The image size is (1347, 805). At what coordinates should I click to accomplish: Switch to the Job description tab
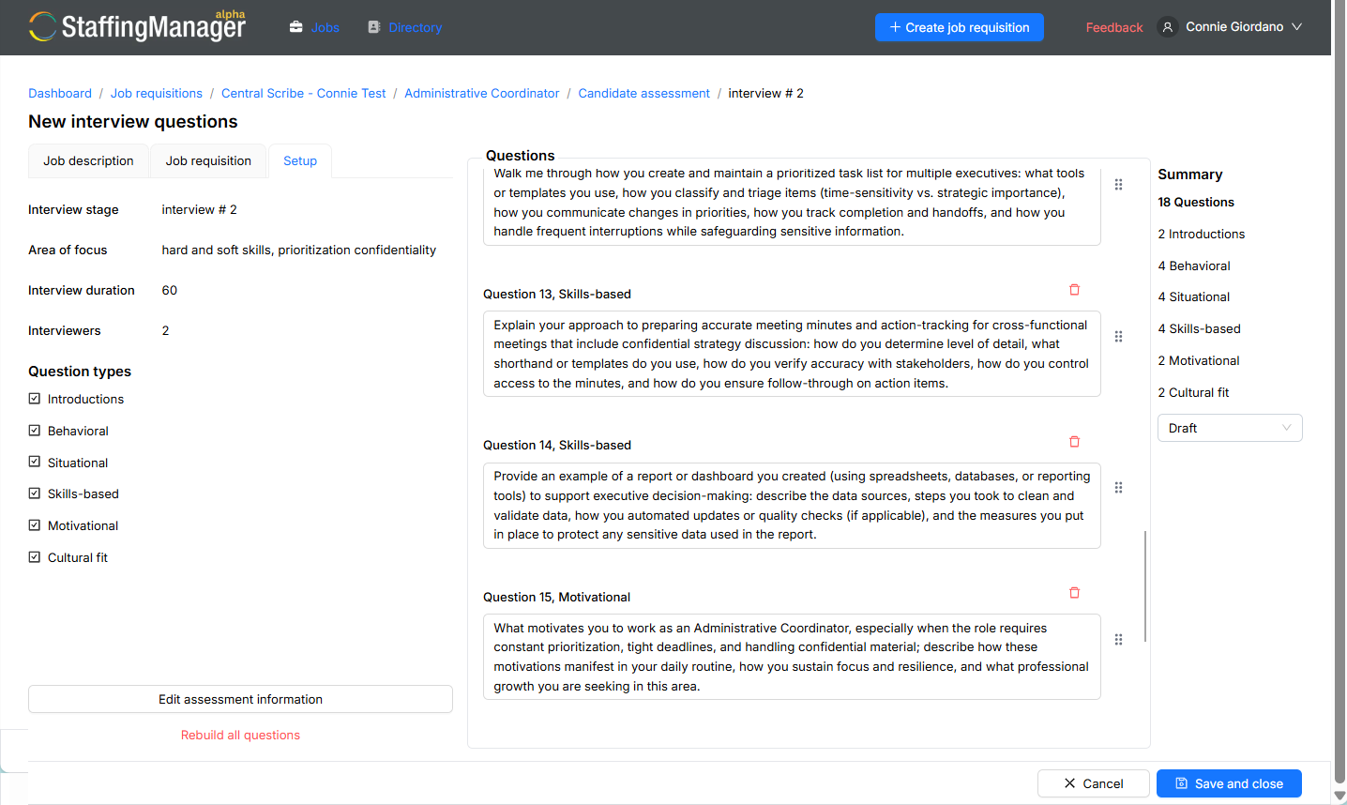click(x=88, y=161)
